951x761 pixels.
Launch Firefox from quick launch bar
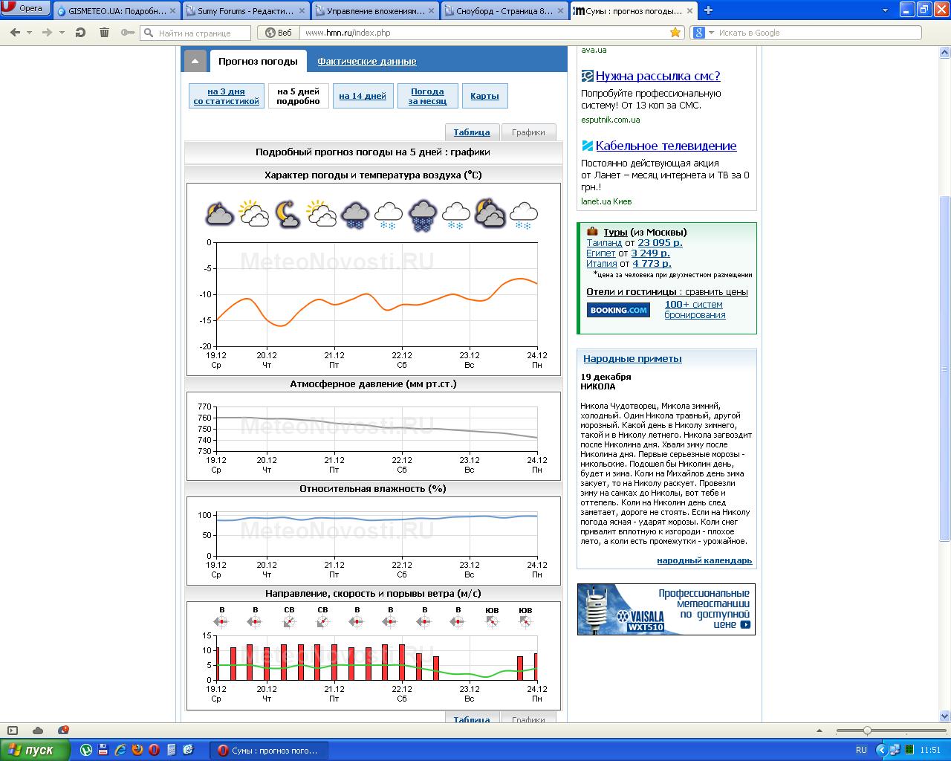137,750
